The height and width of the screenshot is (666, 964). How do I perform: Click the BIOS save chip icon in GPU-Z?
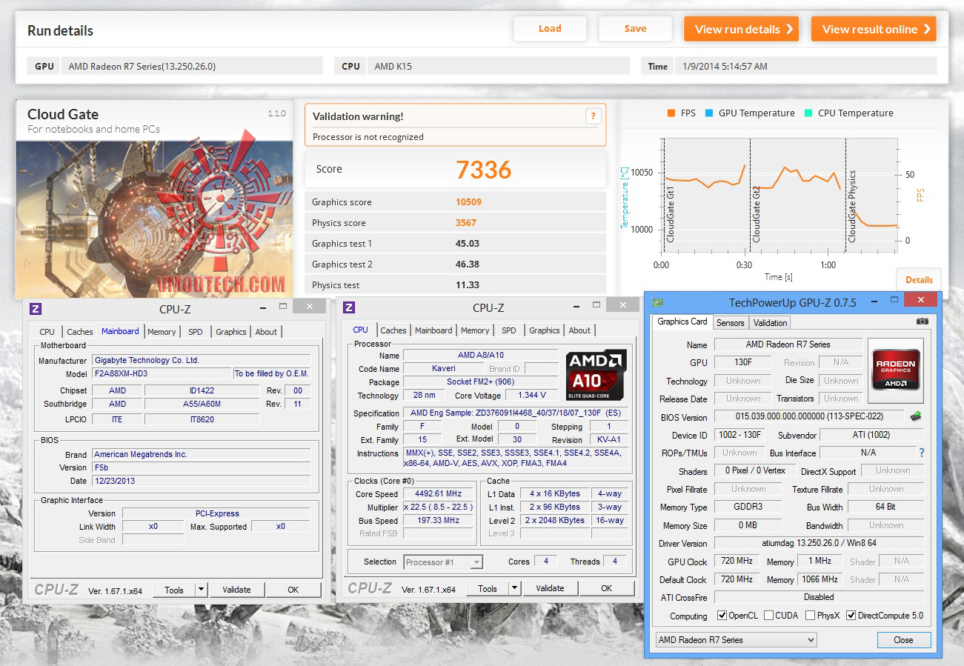click(x=916, y=416)
